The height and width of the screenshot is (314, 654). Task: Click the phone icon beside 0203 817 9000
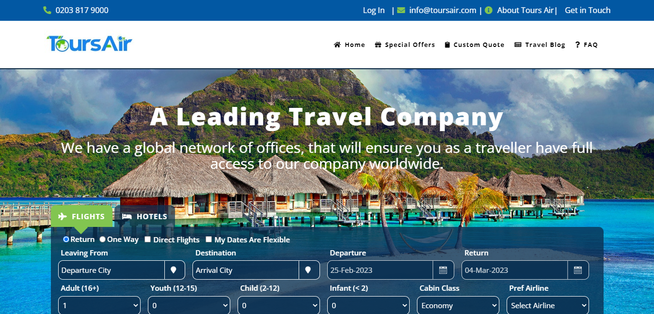click(47, 10)
